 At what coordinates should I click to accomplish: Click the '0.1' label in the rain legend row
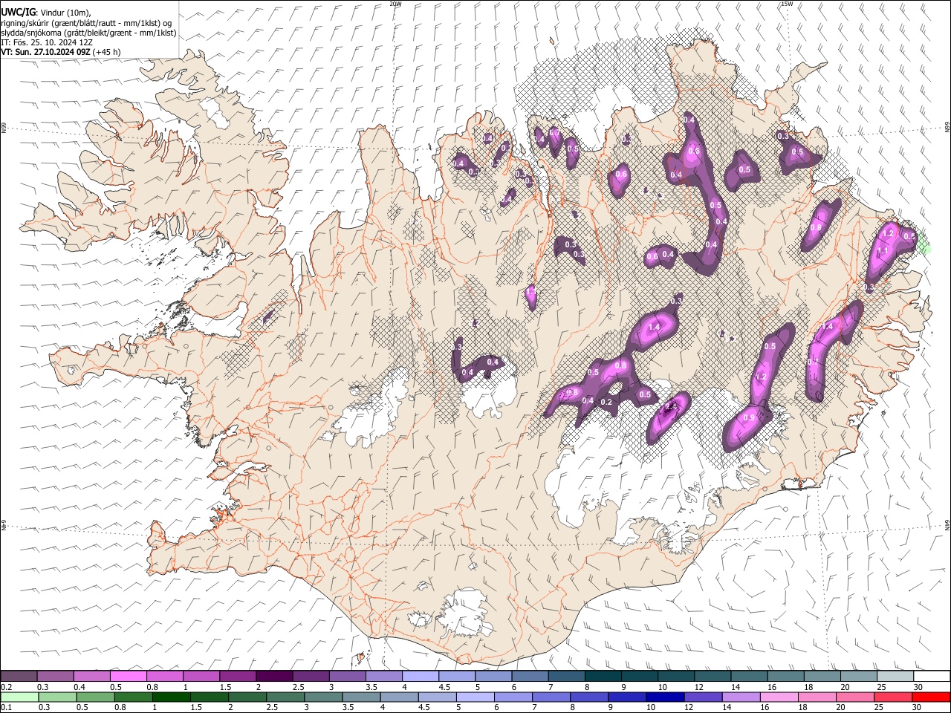7,707
